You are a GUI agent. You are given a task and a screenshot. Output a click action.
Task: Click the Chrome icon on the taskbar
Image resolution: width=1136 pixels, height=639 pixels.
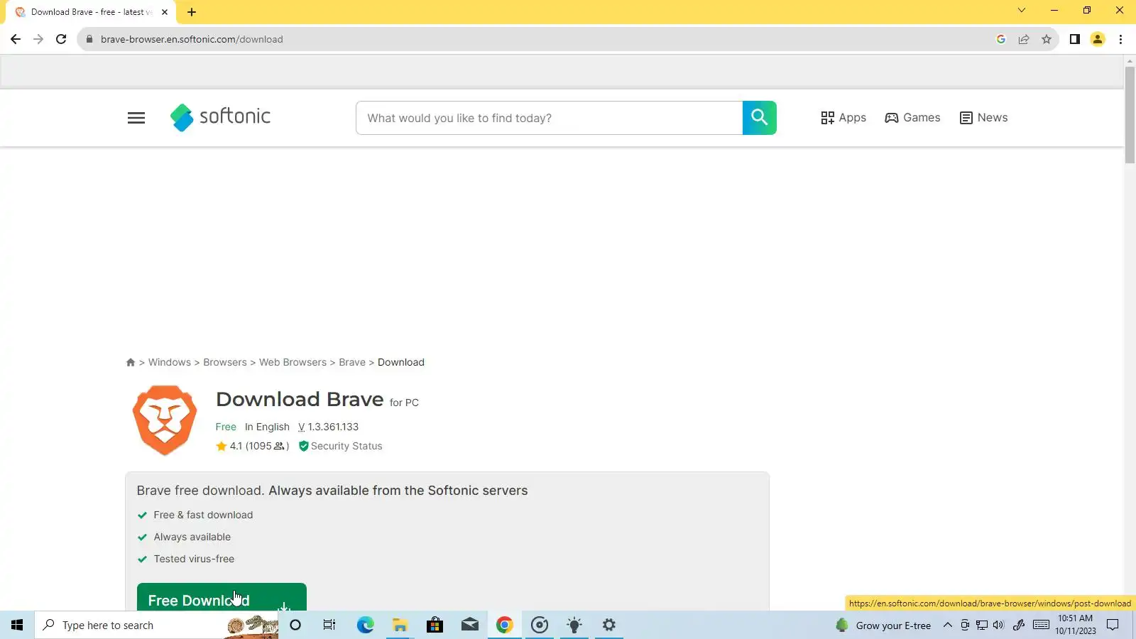(x=505, y=625)
